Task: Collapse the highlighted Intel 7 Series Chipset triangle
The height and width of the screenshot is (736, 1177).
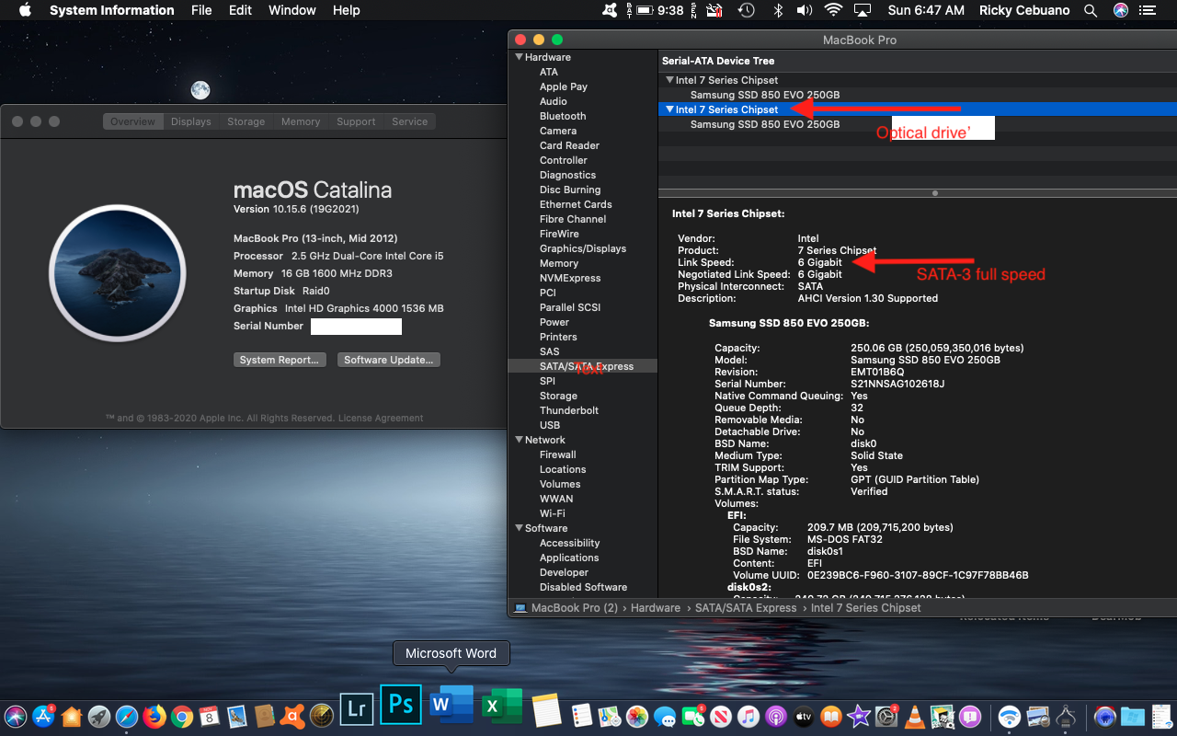Action: [669, 109]
